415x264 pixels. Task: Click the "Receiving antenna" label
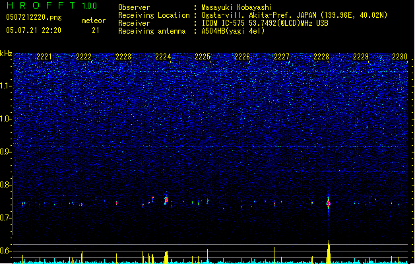point(152,31)
